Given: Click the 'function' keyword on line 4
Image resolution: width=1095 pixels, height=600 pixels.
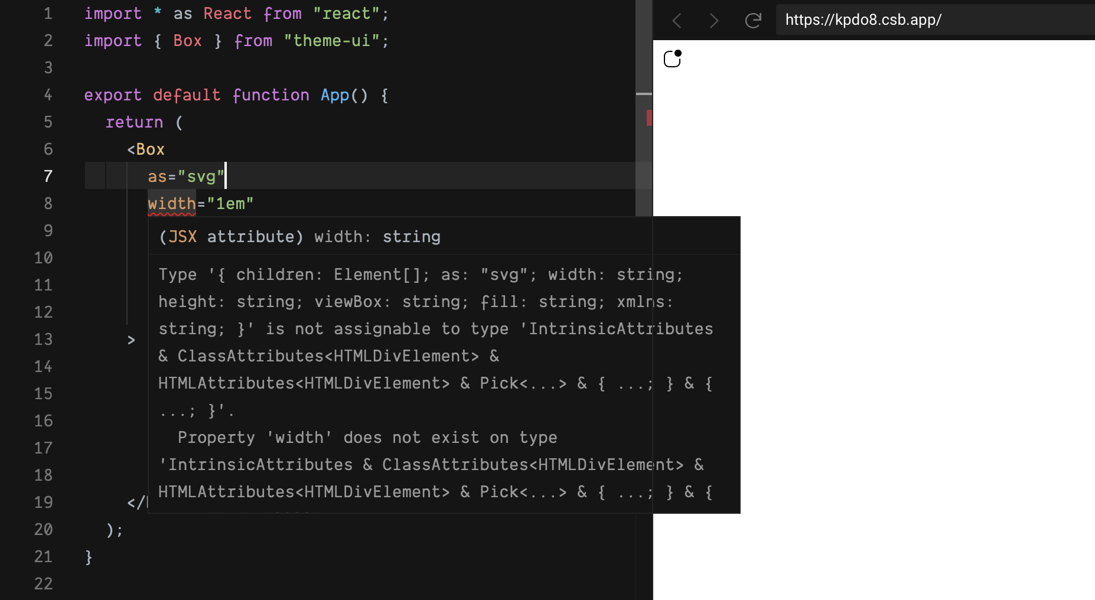Looking at the screenshot, I should click(x=271, y=95).
